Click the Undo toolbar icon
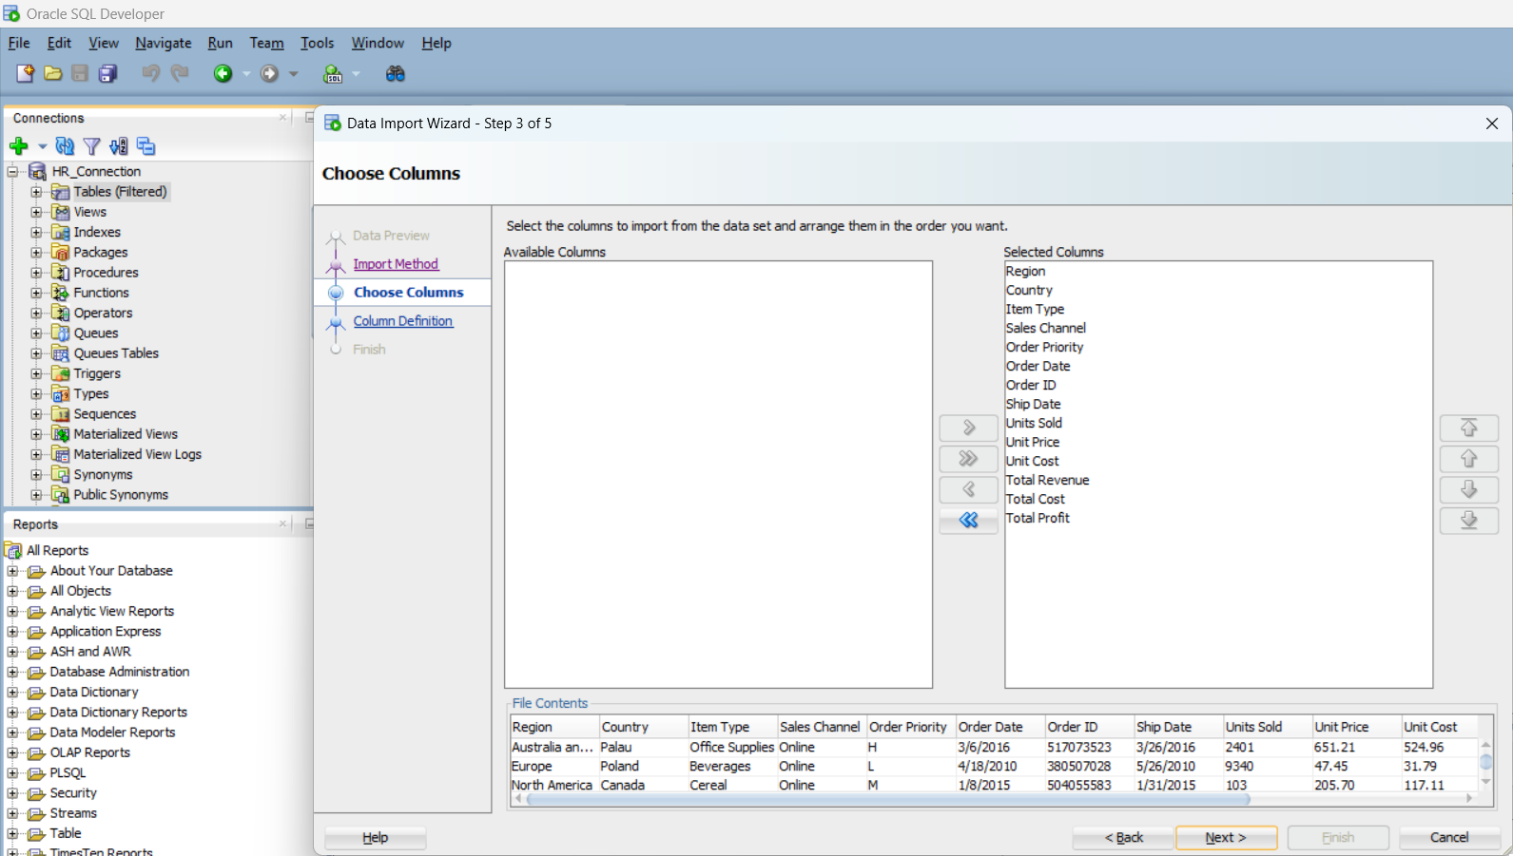This screenshot has width=1513, height=856. click(x=150, y=73)
